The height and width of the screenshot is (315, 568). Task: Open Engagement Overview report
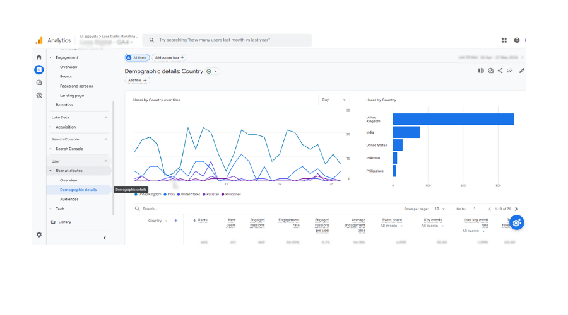pyautogui.click(x=68, y=67)
